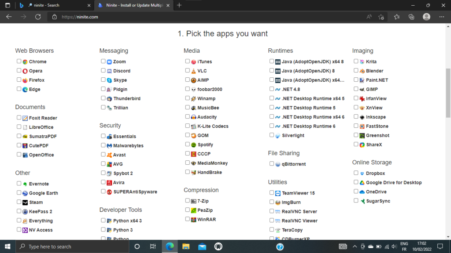The height and width of the screenshot is (253, 451).
Task: Click the iTunes app icon
Action: pyautogui.click(x=194, y=61)
